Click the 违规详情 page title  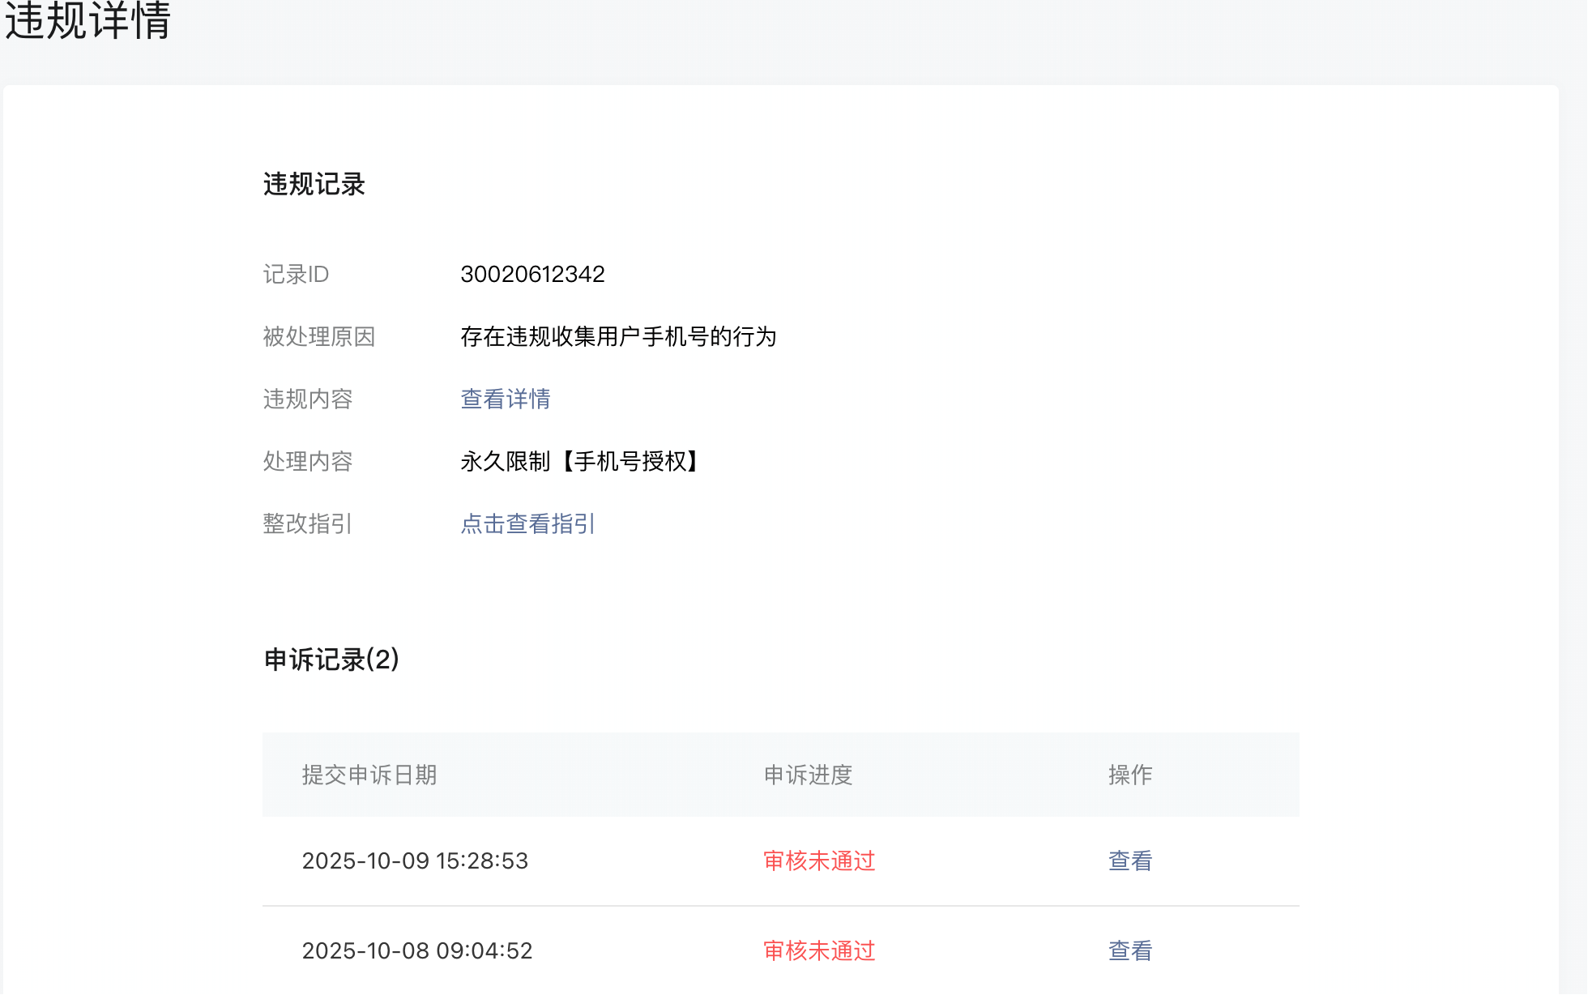coord(88,21)
